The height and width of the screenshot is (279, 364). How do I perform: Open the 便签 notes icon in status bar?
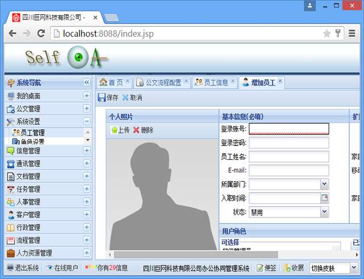(260, 268)
